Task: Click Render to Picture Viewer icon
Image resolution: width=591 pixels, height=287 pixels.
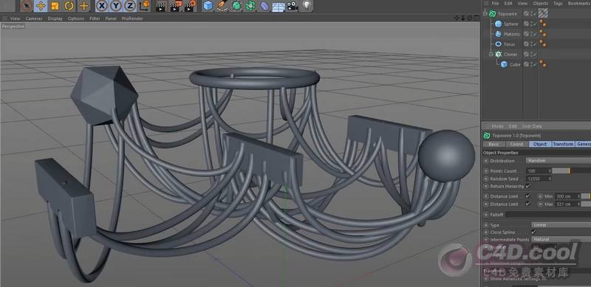Action: coord(176,6)
